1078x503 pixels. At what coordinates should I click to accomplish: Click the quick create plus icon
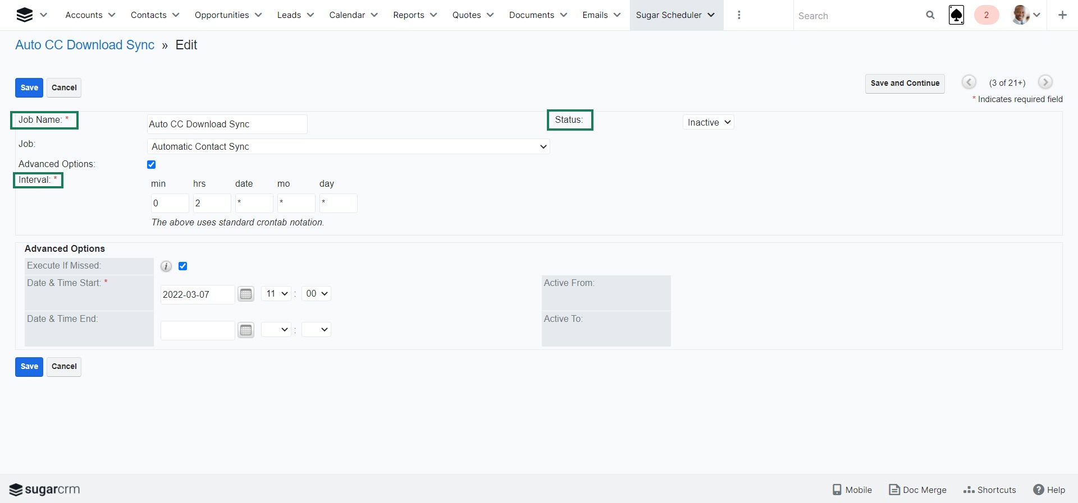point(1062,15)
